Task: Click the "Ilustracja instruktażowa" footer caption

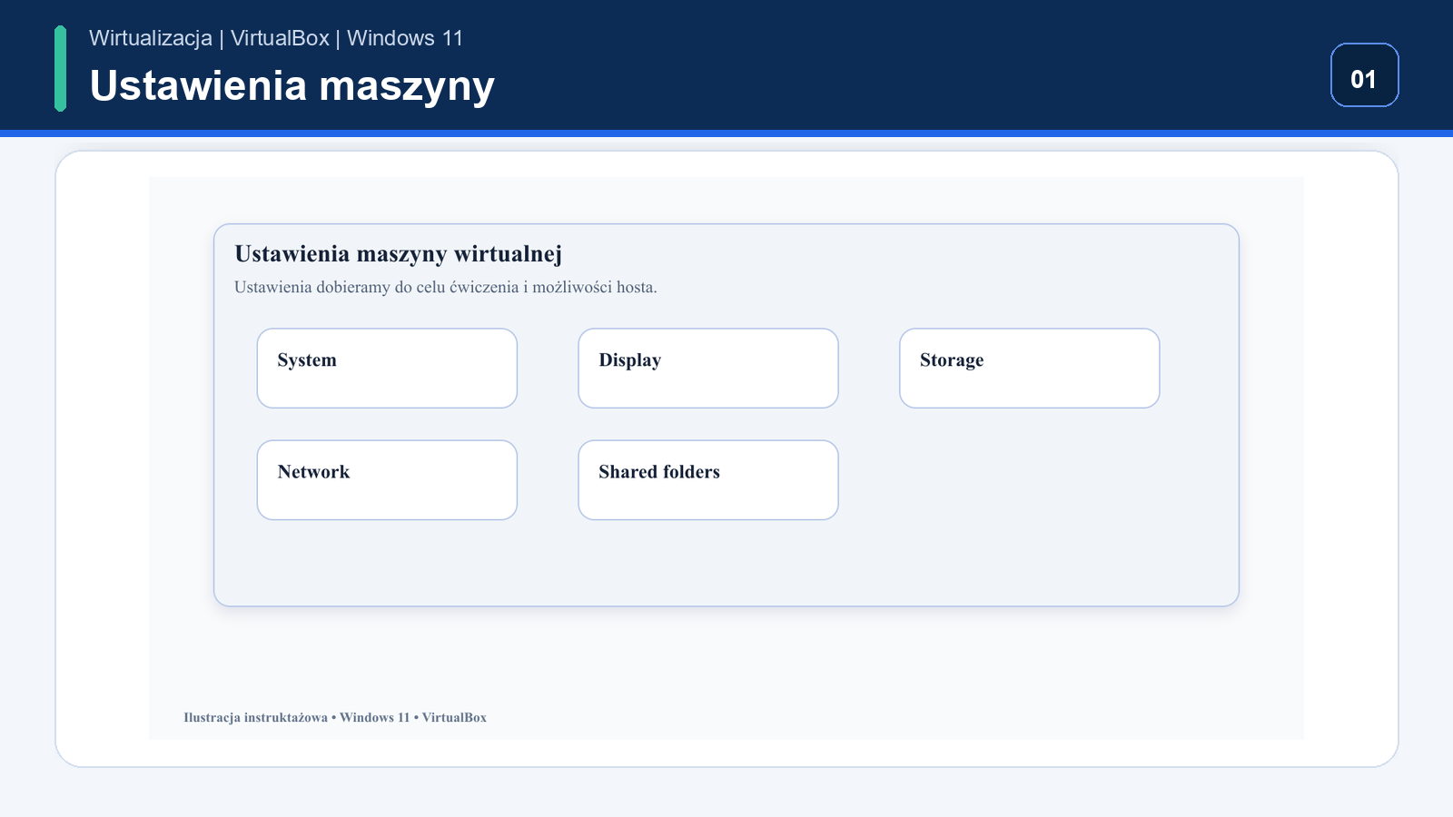Action: pos(256,717)
